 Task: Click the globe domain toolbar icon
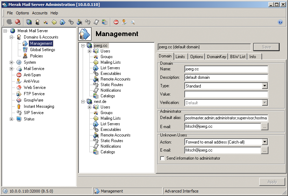click(x=29, y=22)
